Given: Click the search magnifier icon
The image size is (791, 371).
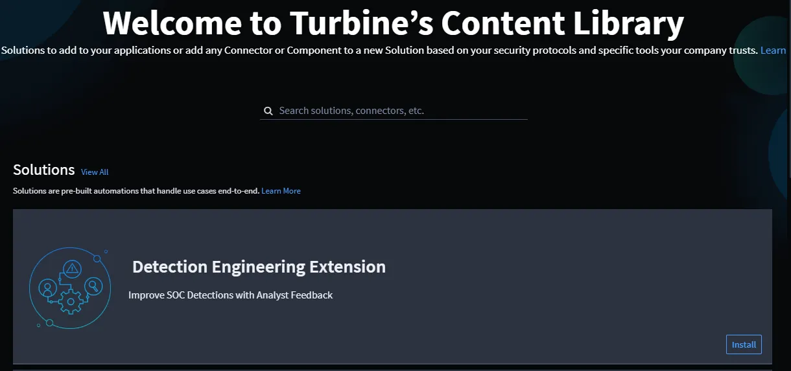Looking at the screenshot, I should click(268, 111).
